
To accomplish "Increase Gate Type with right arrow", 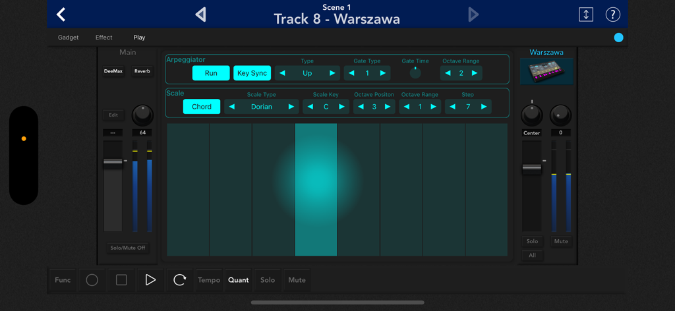I will 383,73.
